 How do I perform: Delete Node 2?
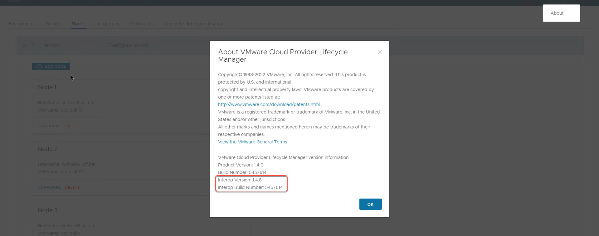pyautogui.click(x=72, y=187)
